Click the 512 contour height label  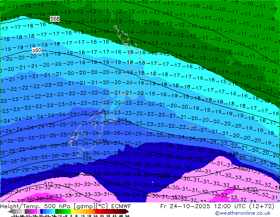click(49, 184)
